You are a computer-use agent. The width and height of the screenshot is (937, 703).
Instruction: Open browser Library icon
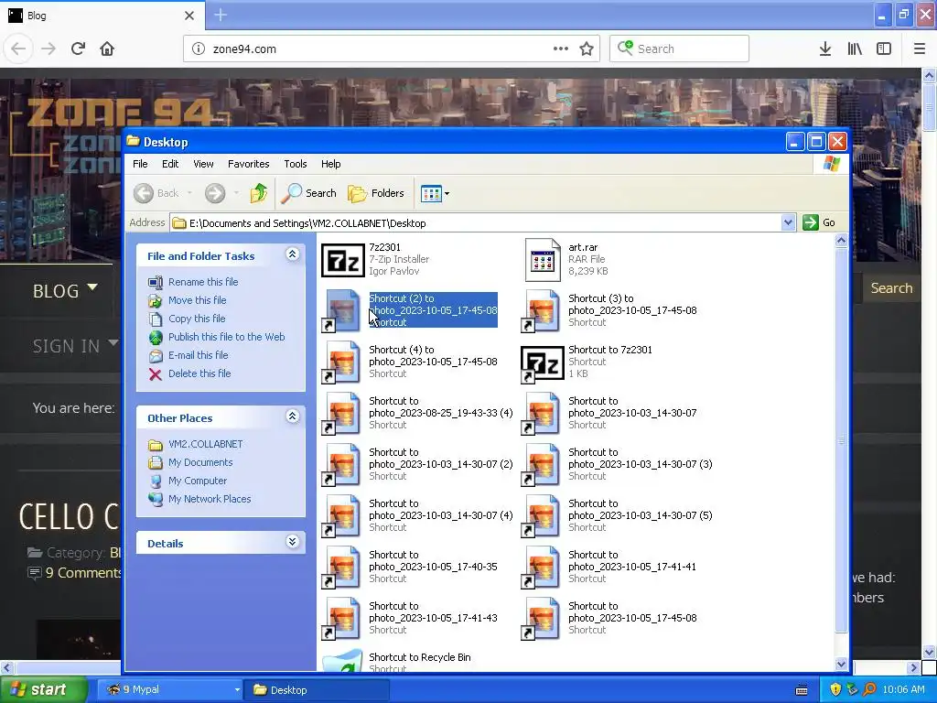[x=855, y=49]
